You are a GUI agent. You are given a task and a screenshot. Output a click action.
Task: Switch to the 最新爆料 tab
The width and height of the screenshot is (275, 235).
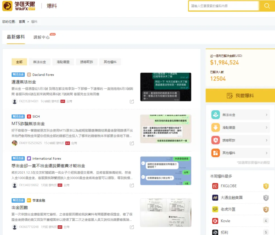click(16, 37)
